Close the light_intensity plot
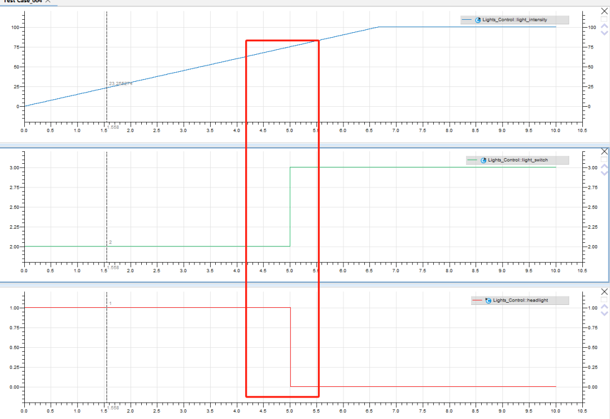The height and width of the screenshot is (419, 610). point(604,11)
